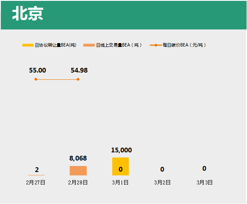Click the orange bar for 2月28日

coord(78,171)
